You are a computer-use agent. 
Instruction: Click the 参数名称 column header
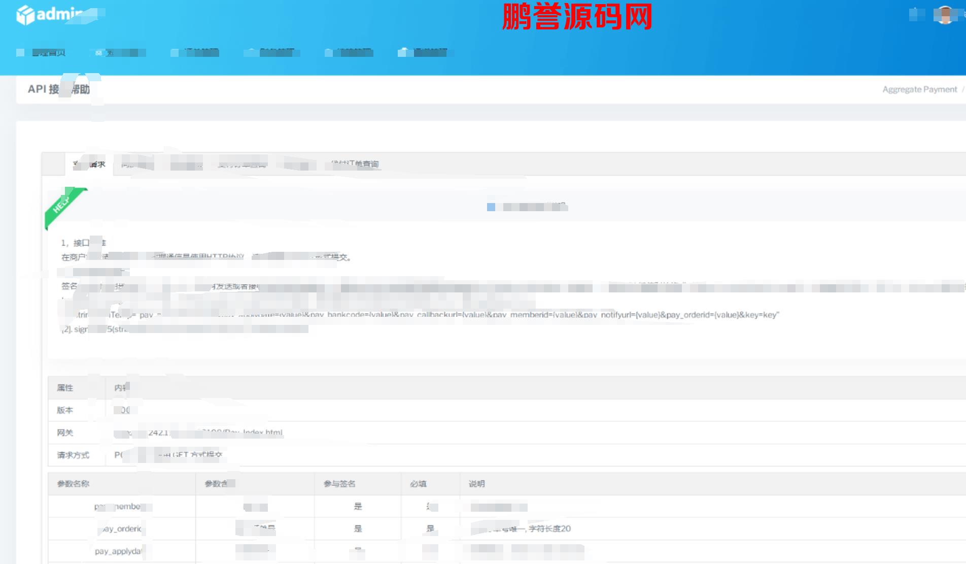tap(73, 484)
